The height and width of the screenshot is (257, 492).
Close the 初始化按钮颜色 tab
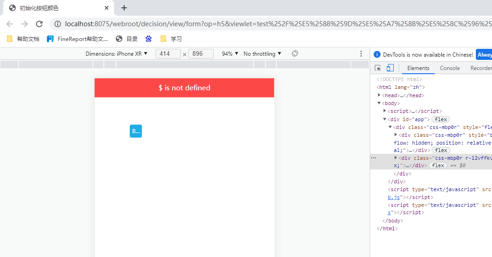107,8
